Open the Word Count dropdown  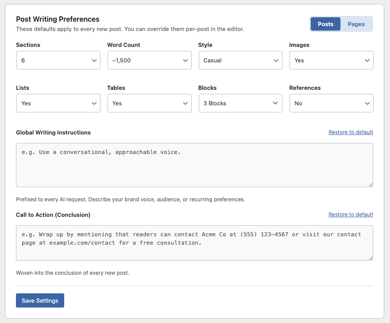pyautogui.click(x=150, y=60)
